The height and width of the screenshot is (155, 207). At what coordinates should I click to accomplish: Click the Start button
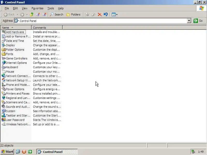click(x=7, y=152)
